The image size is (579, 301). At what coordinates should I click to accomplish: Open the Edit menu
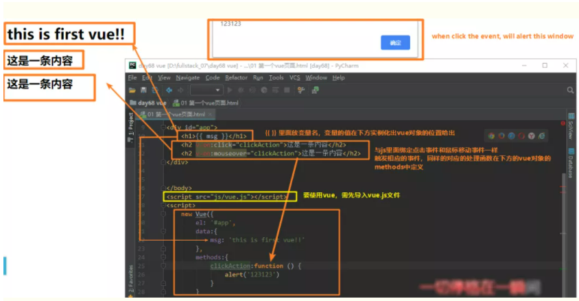pyautogui.click(x=147, y=78)
